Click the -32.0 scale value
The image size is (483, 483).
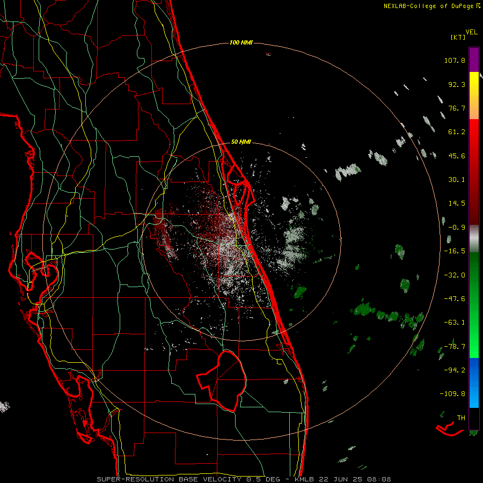(455, 275)
